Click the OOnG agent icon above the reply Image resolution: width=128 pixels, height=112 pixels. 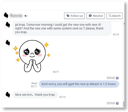[117, 78]
